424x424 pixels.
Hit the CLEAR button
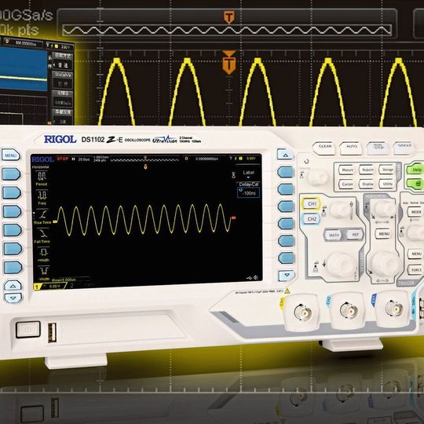(x=324, y=148)
